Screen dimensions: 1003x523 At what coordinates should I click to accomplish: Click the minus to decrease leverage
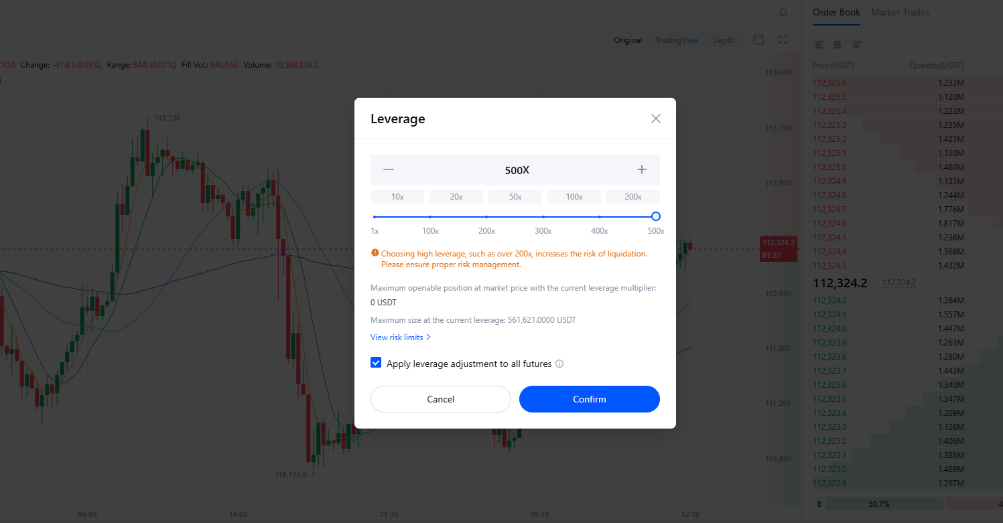click(x=389, y=169)
